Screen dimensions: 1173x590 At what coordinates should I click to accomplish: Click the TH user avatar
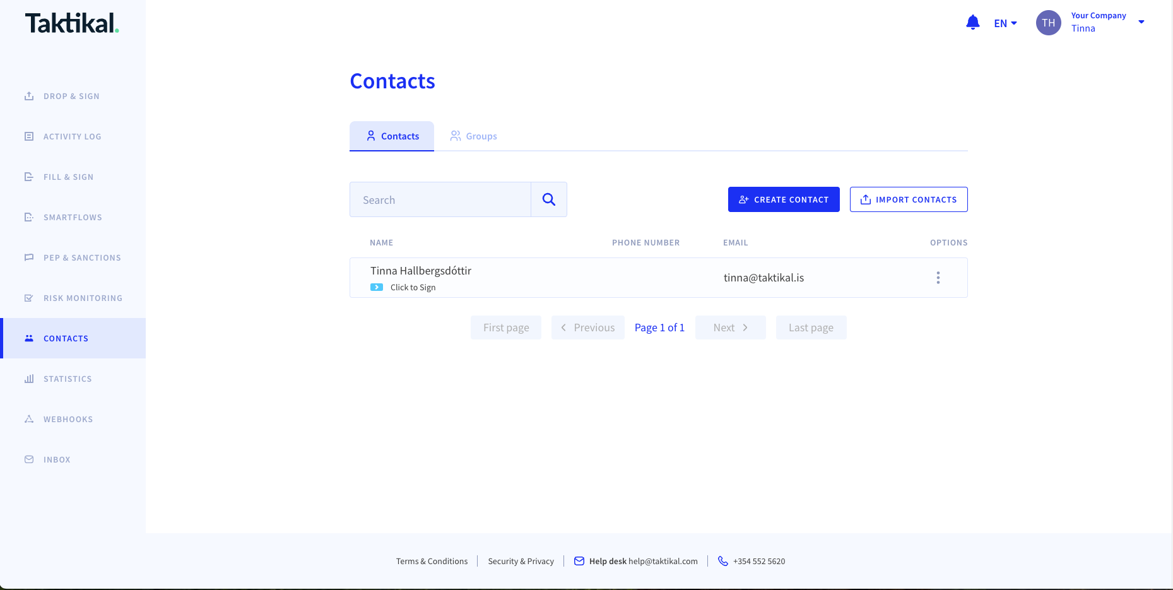(x=1048, y=23)
